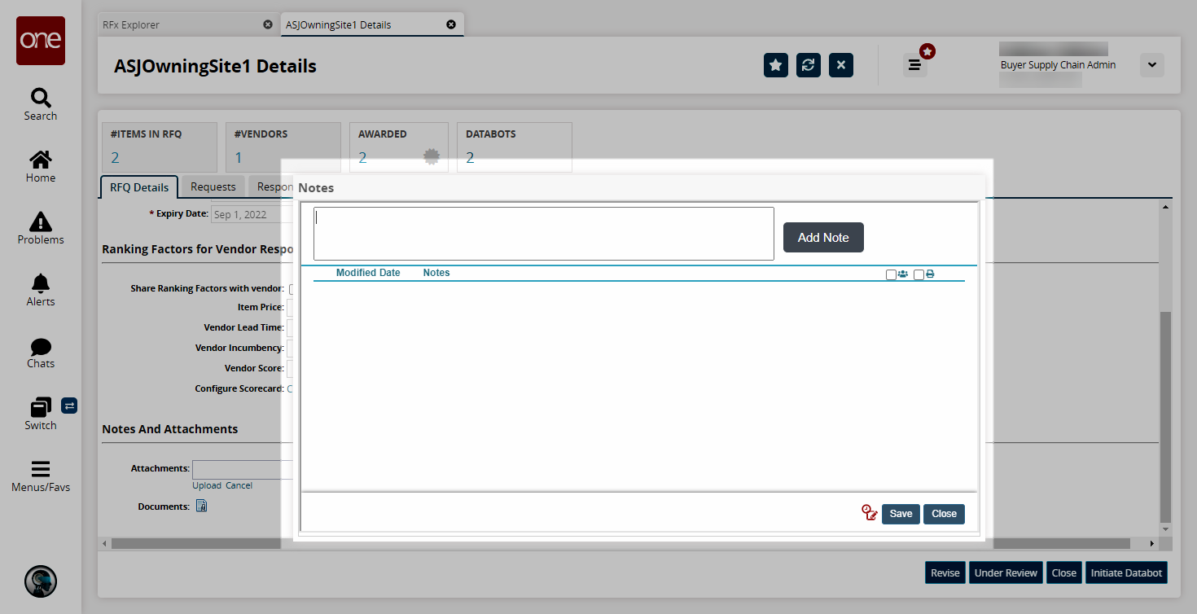Click the Upload attachment link
Screen dimensions: 1197x614
tap(207, 485)
